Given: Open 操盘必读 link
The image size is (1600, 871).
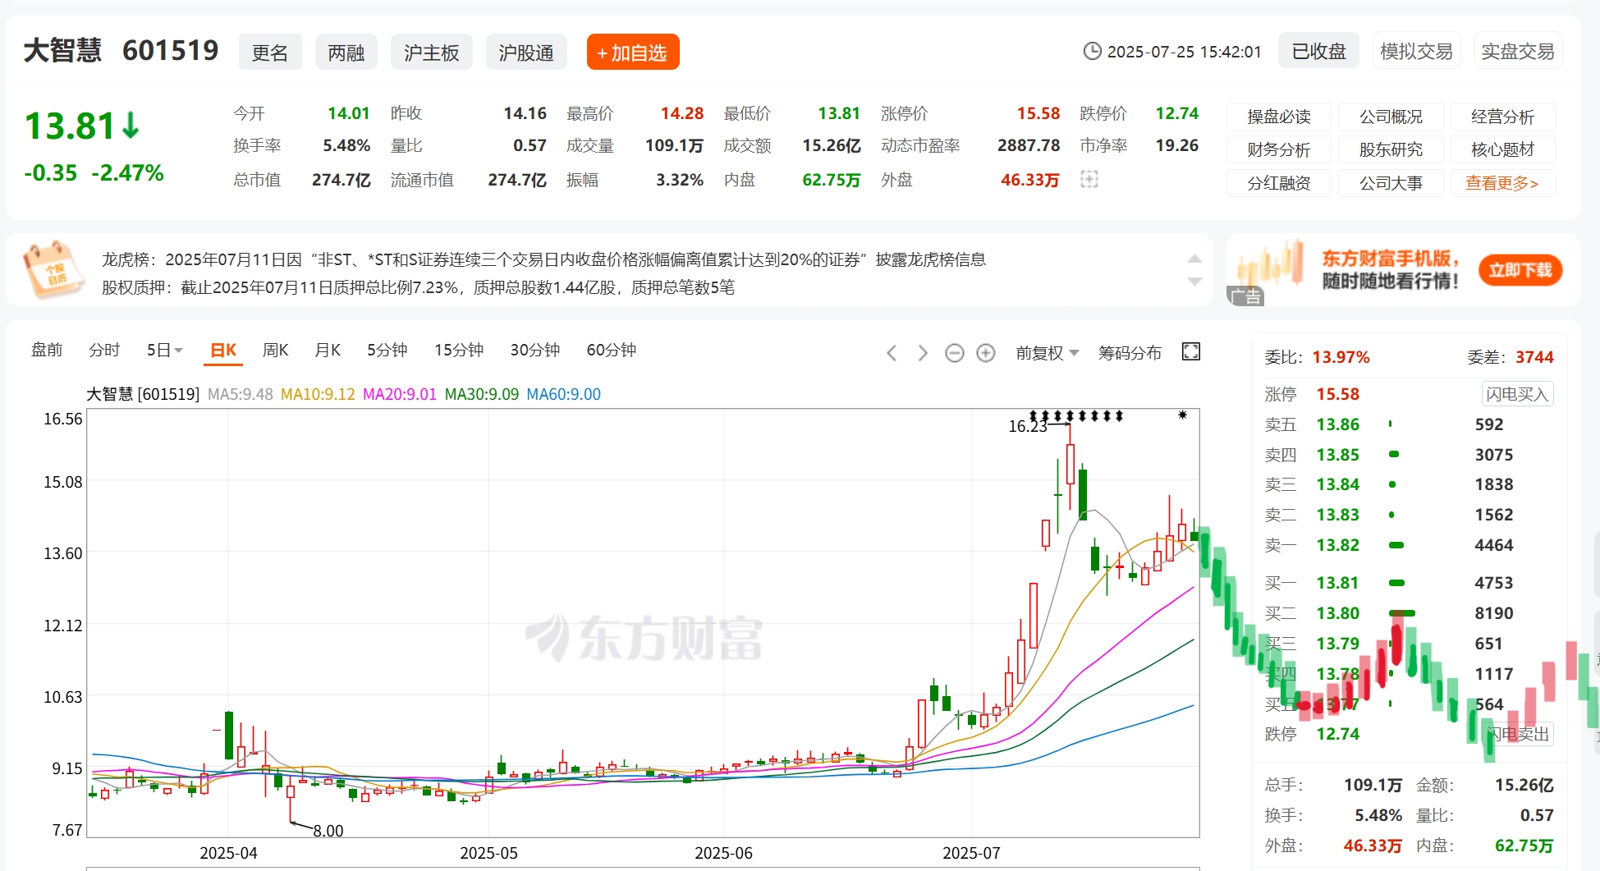Looking at the screenshot, I should [1279, 117].
